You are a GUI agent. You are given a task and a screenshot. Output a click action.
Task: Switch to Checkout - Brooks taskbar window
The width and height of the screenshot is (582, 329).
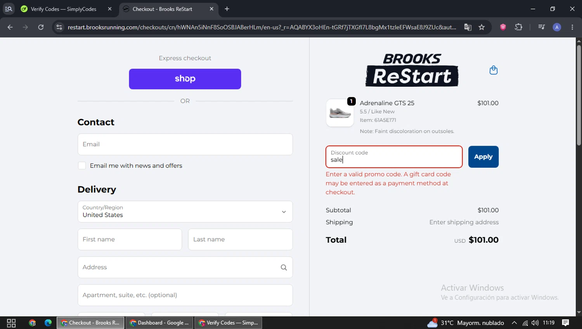tap(90, 323)
